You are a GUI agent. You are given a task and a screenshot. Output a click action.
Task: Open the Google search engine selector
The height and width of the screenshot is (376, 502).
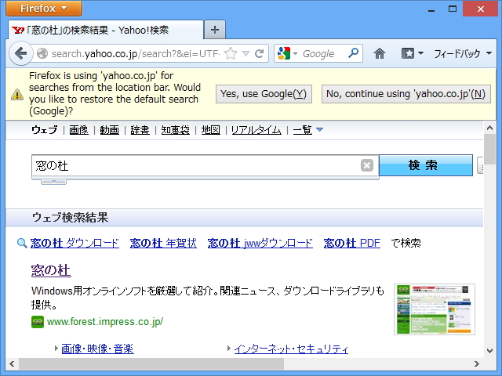tap(287, 53)
